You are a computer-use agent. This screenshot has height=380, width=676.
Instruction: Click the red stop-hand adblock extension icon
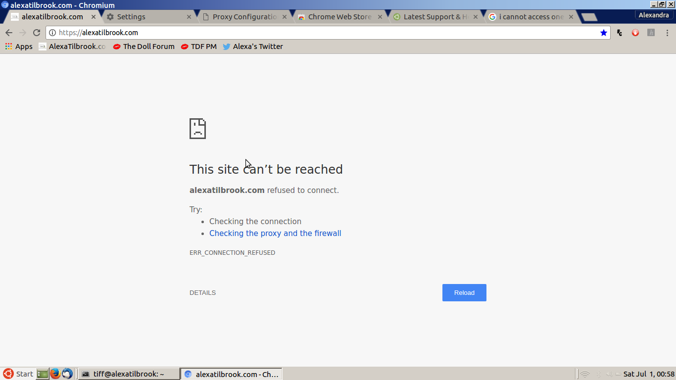tap(635, 33)
